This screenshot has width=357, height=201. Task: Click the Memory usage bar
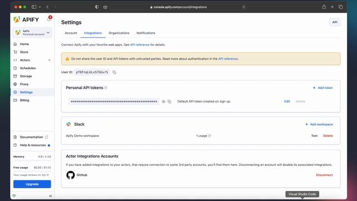(x=32, y=161)
